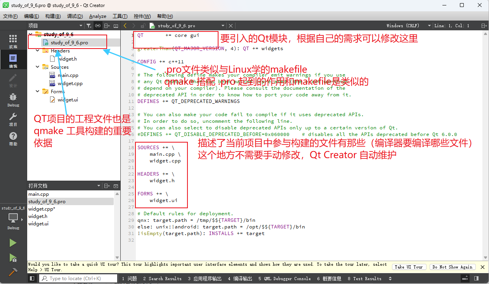This screenshot has width=489, height=284.
Task: Open the 编辑(E) menu
Action: (31, 16)
